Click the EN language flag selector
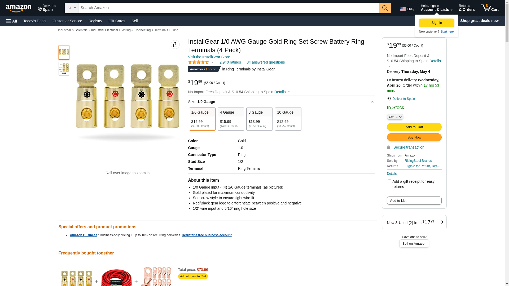The height and width of the screenshot is (286, 509). pos(407,9)
